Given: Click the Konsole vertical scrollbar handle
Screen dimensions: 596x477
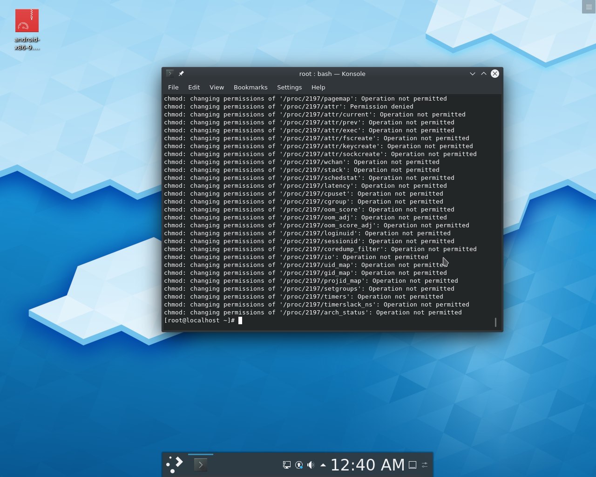Looking at the screenshot, I should click(495, 322).
